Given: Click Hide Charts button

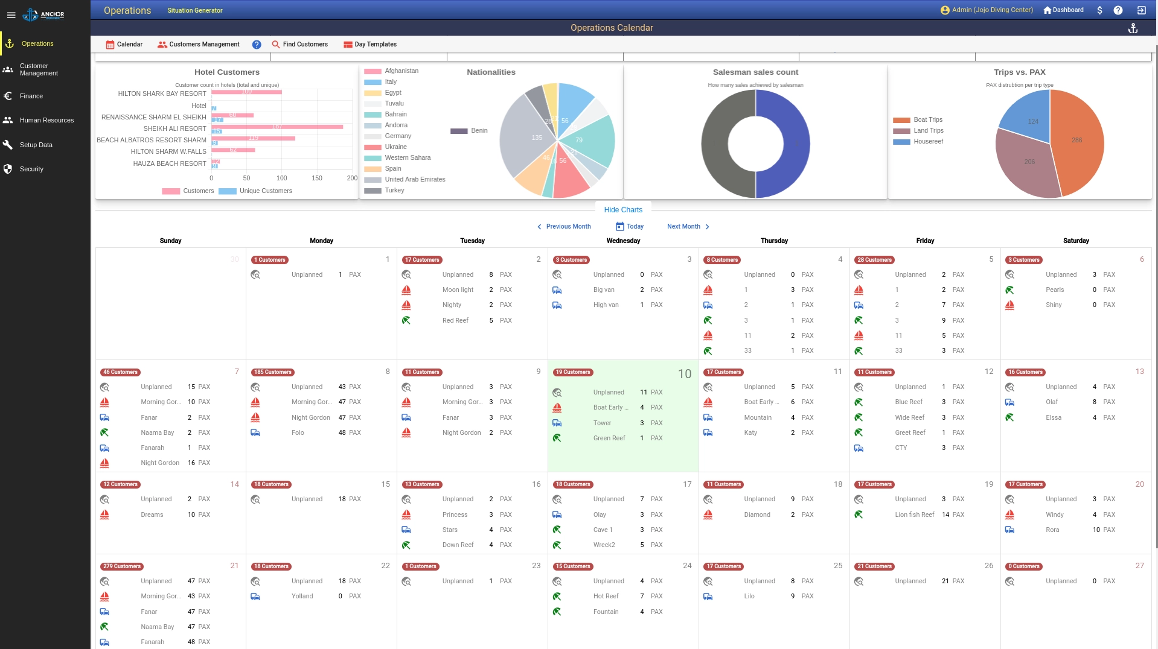Looking at the screenshot, I should [x=623, y=209].
